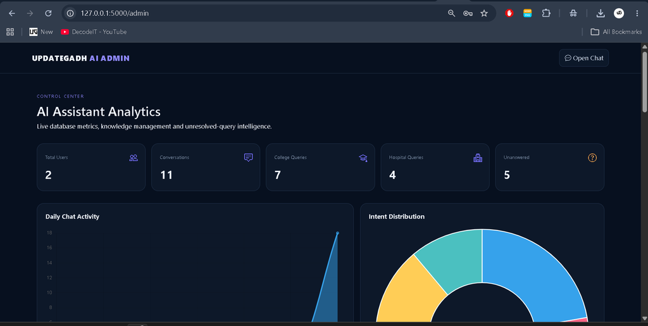Reload the page with the refresh icon

(x=48, y=13)
